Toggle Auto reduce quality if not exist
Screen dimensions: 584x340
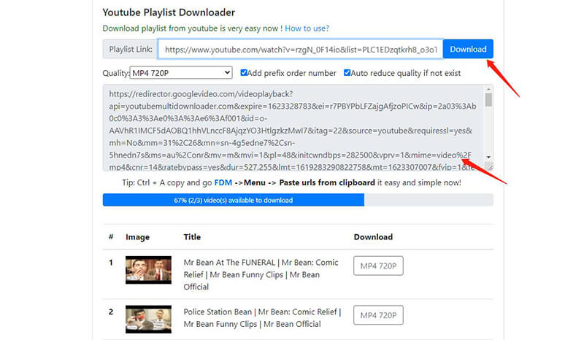click(x=347, y=73)
